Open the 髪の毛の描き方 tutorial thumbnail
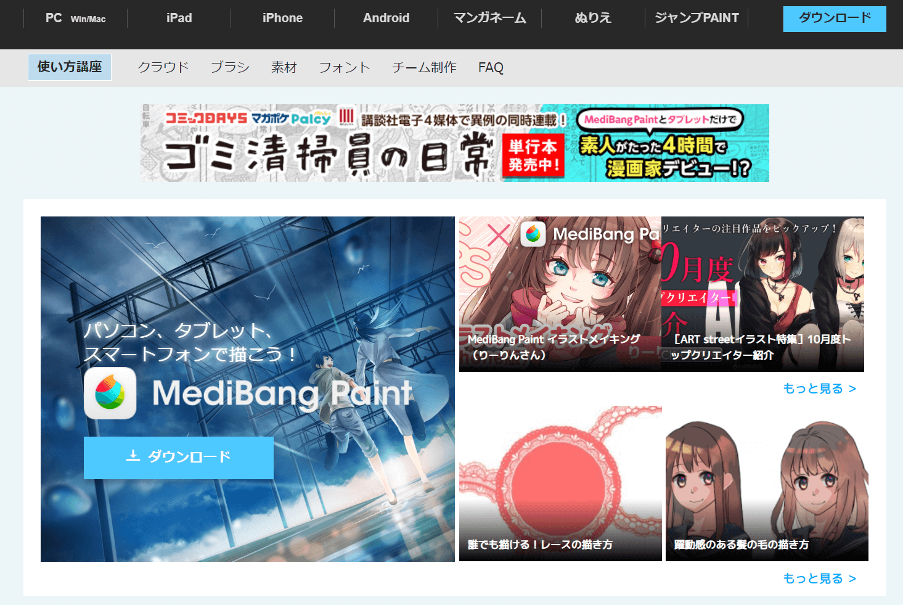This screenshot has height=605, width=903. 767,484
